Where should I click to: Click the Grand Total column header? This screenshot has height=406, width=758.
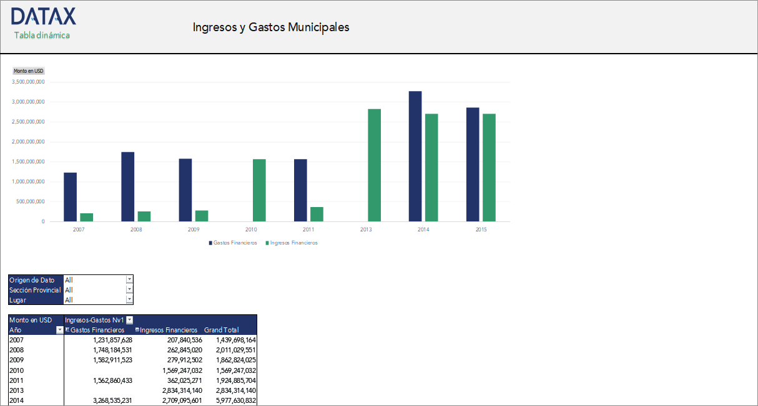(222, 330)
